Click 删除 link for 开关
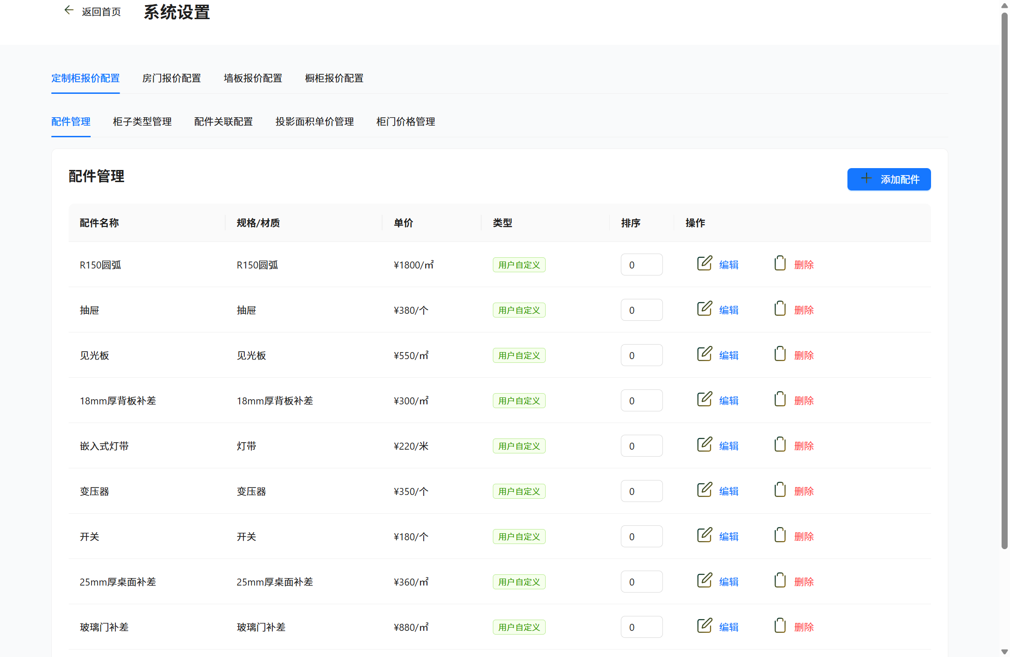 [804, 537]
